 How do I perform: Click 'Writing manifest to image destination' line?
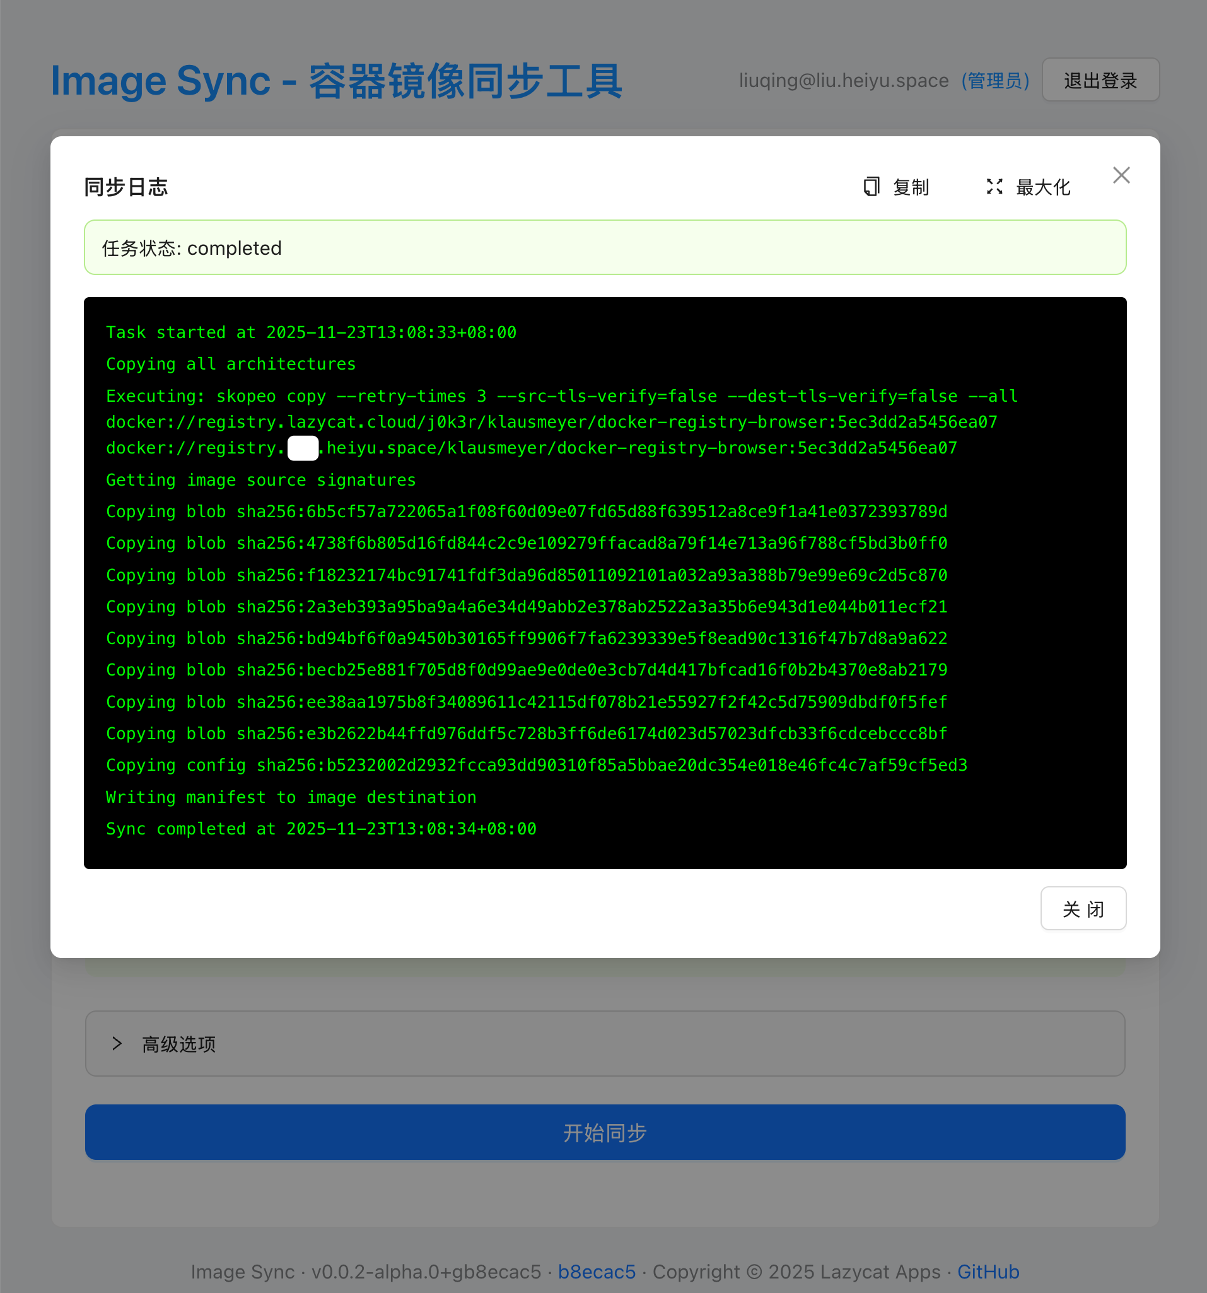click(291, 797)
